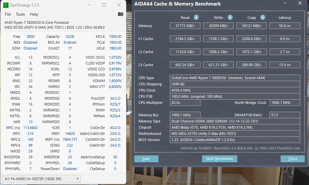Click the L1 Cache Copy value 2208.6 GB/s

point(251,39)
